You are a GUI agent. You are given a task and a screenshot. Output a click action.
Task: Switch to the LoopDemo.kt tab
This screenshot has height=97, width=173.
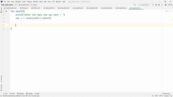(79, 8)
